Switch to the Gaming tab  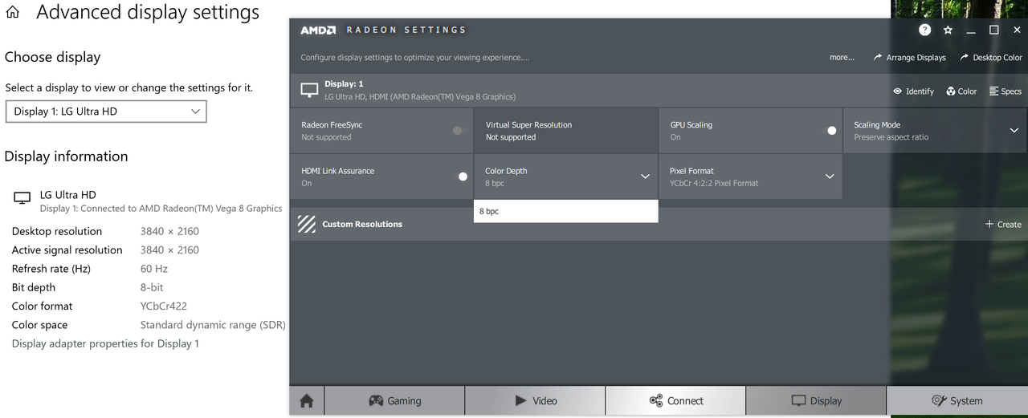pos(394,400)
